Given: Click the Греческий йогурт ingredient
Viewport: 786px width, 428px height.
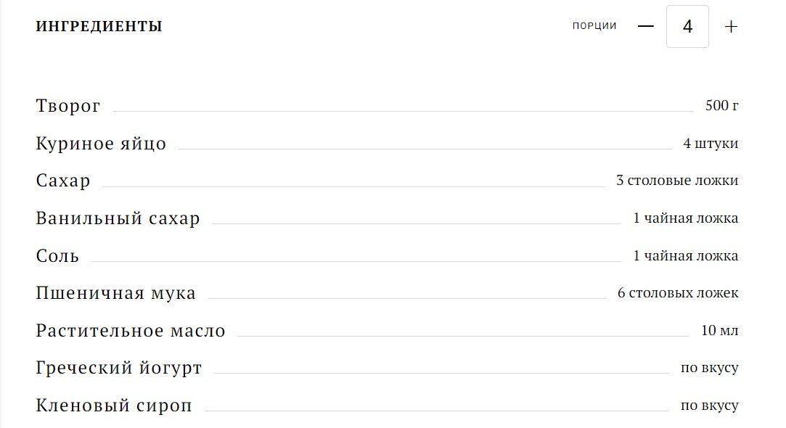Looking at the screenshot, I should (x=119, y=368).
